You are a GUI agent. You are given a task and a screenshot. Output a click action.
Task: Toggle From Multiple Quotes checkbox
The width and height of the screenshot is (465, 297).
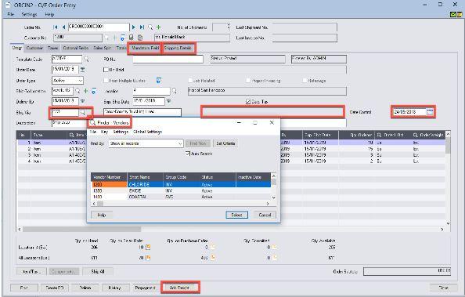(106, 81)
